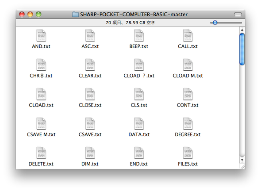Select the CALL.txt file icon
This screenshot has width=261, height=191.
tap(188, 35)
